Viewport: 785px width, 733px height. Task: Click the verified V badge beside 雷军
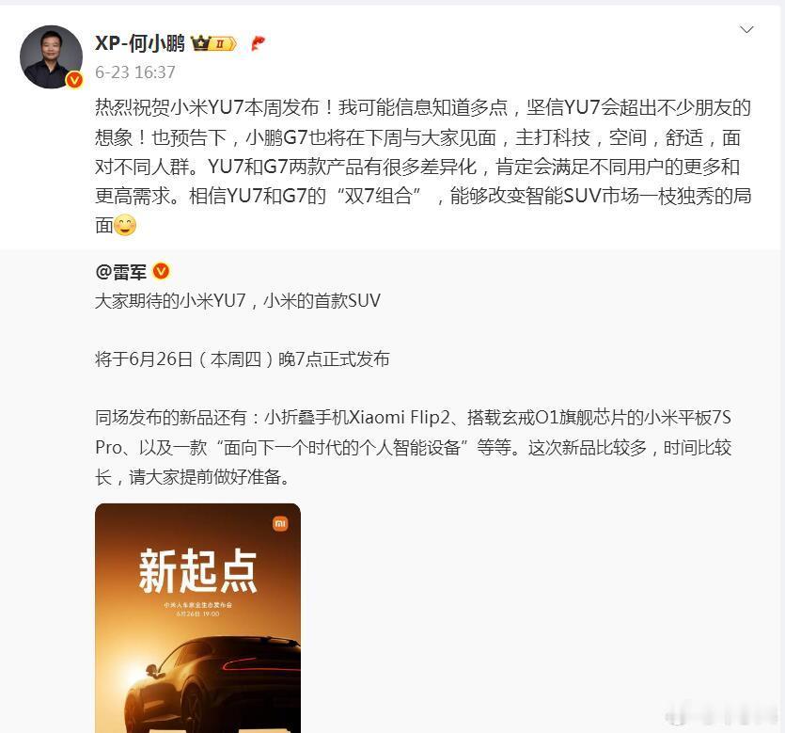tap(161, 272)
